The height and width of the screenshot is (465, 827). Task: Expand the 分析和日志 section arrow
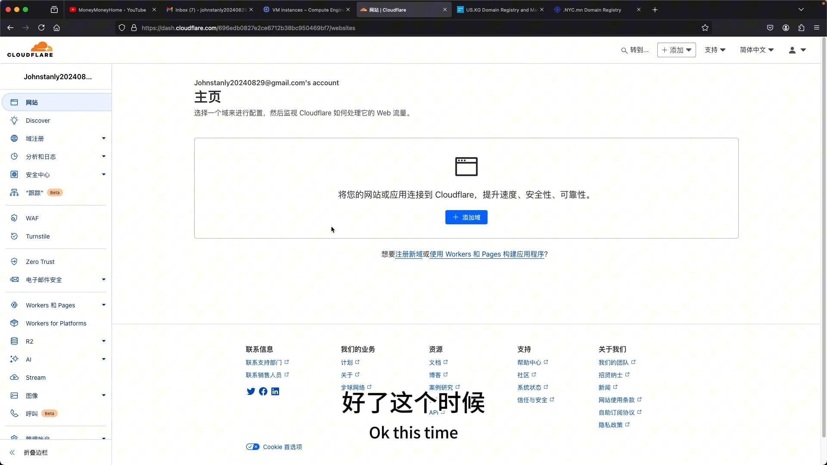pyautogui.click(x=104, y=156)
